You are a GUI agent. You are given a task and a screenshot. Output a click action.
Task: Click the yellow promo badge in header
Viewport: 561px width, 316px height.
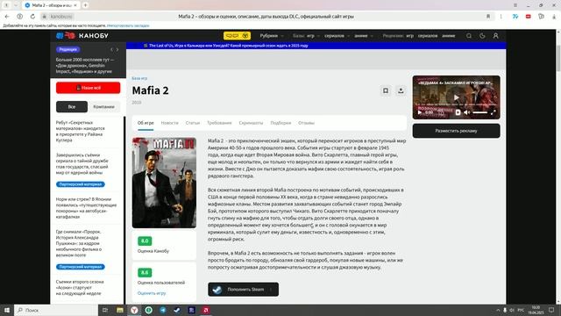point(237,36)
